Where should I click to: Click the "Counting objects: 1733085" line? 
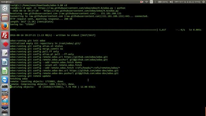37,82
